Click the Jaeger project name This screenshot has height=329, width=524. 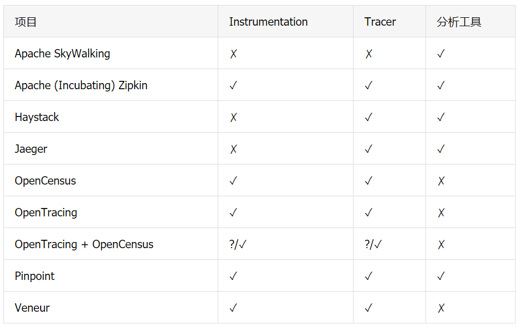click(31, 149)
